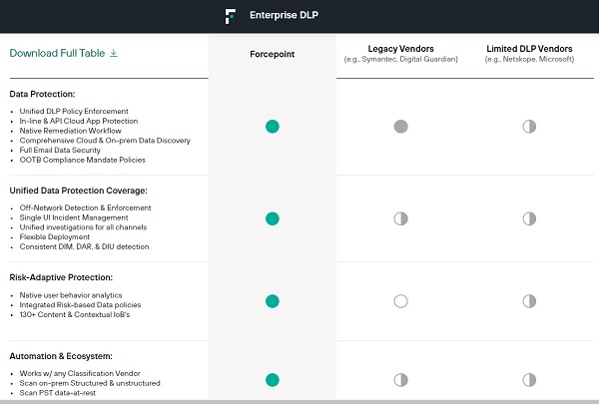Click 'Risk-Adaptive Protection:' heading
The width and height of the screenshot is (599, 404).
61,277
